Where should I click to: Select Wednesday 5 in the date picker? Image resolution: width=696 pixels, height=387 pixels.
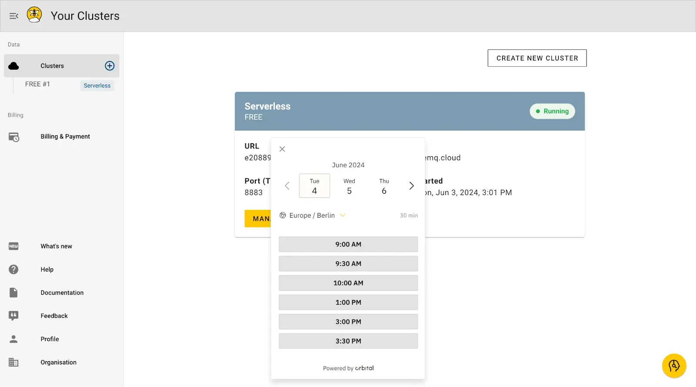point(349,186)
